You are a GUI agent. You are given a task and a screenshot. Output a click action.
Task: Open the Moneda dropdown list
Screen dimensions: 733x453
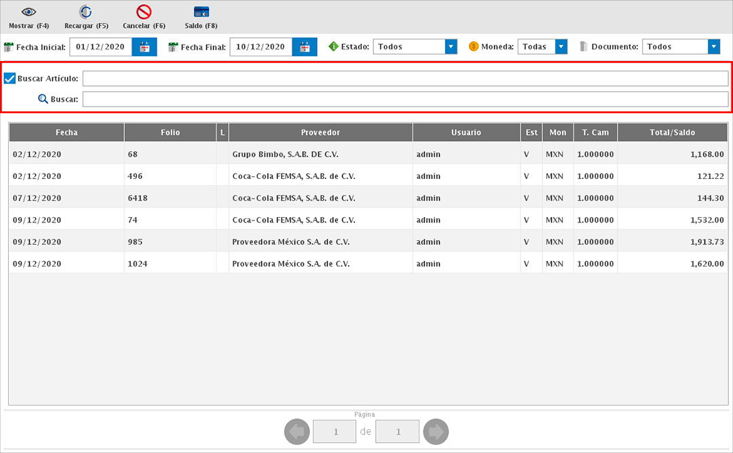point(561,47)
